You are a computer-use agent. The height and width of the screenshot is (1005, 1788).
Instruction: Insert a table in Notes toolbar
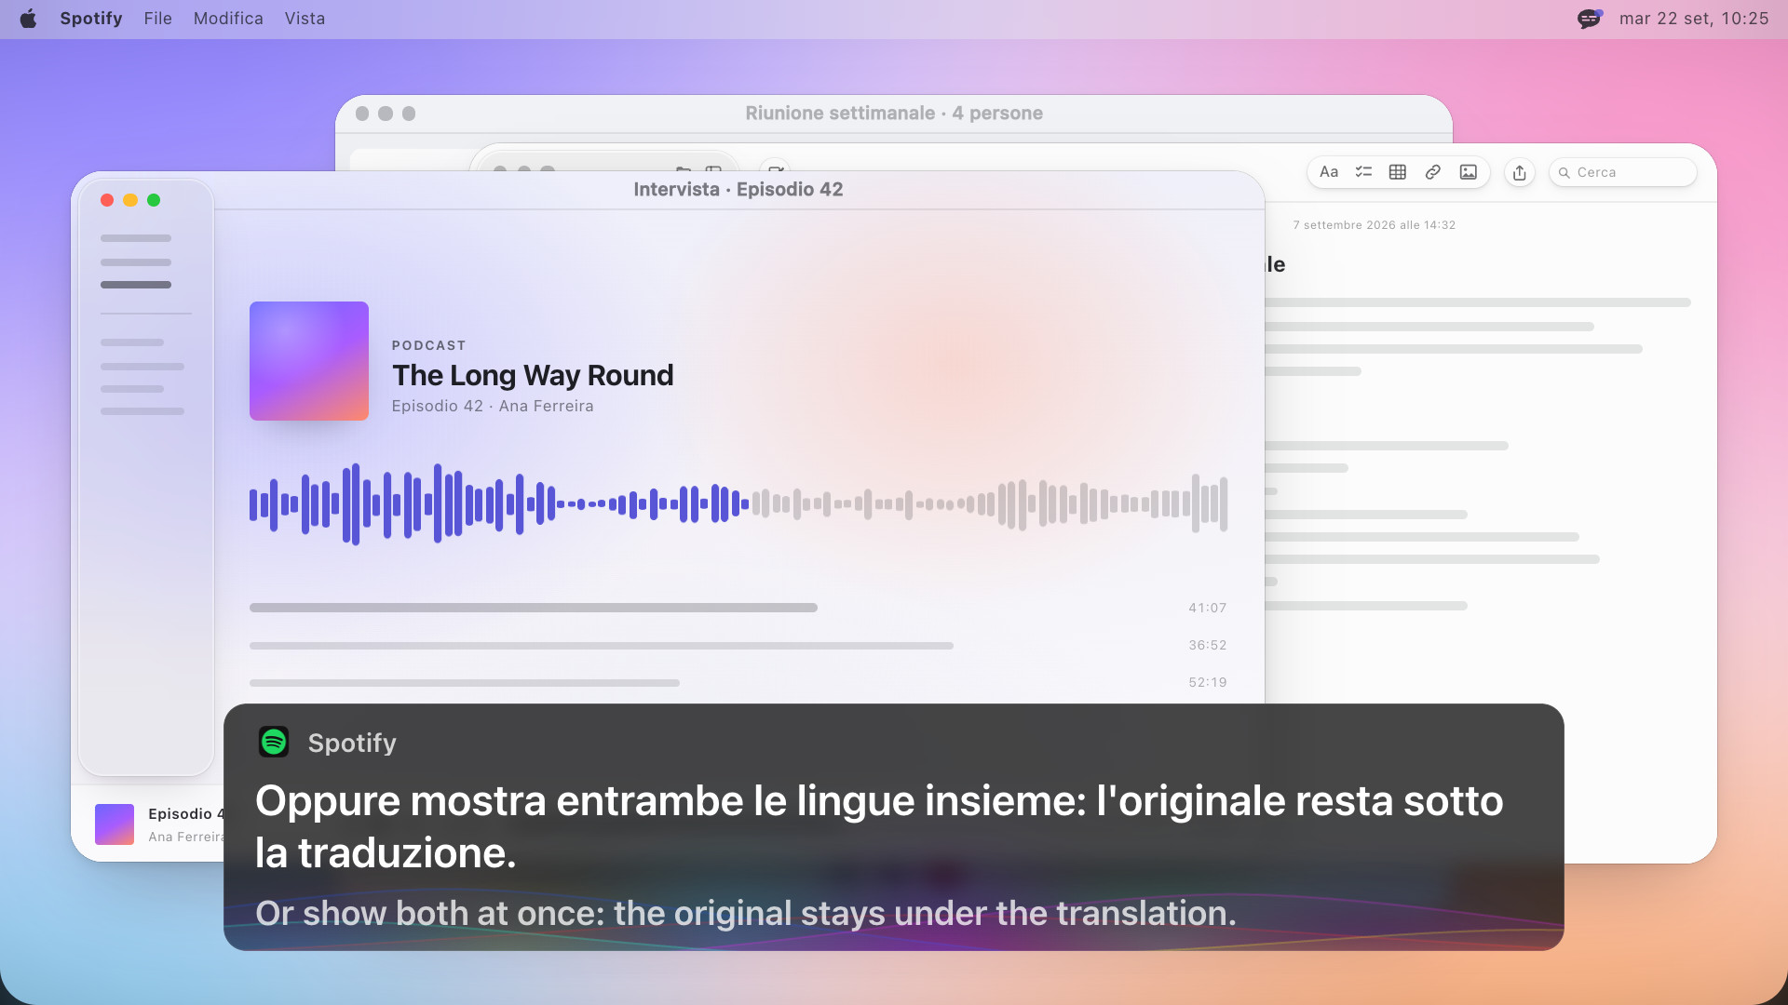[x=1398, y=172]
